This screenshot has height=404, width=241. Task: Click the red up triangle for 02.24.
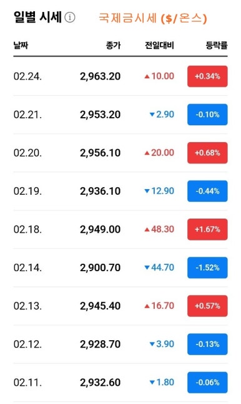coord(147,76)
